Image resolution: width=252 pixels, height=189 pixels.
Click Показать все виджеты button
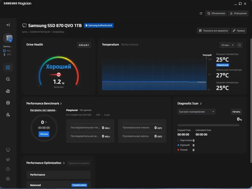click(x=213, y=31)
